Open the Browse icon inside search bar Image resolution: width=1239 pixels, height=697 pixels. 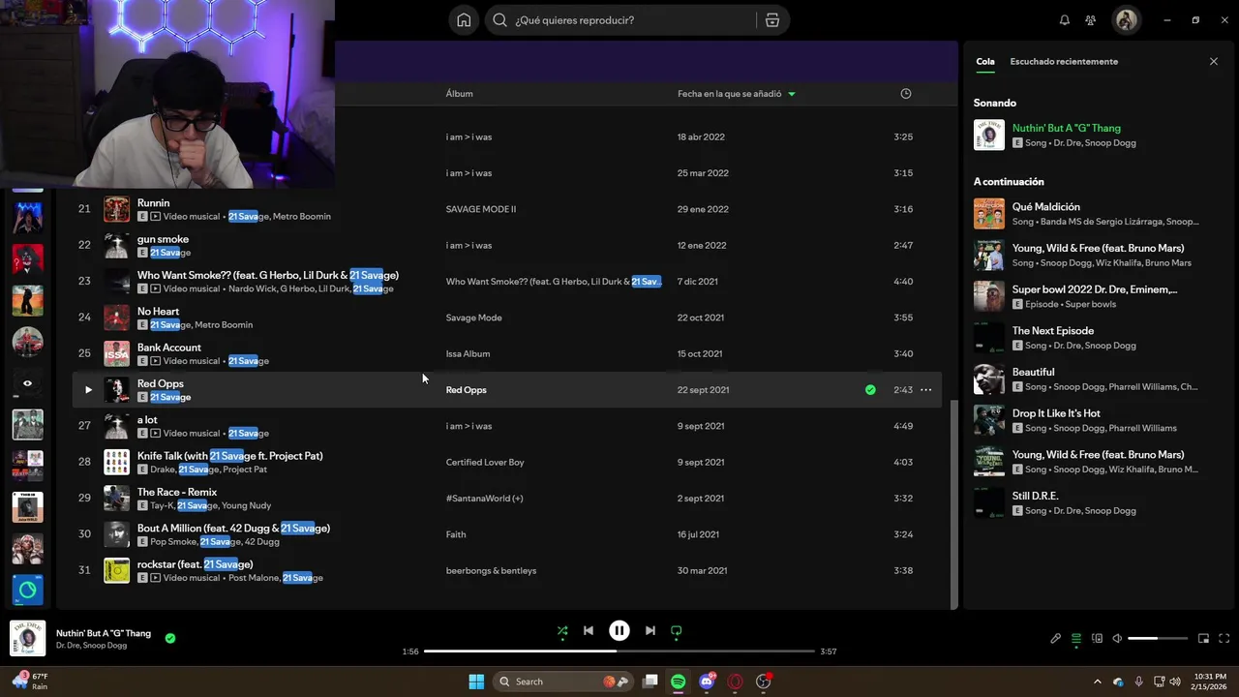771,20
